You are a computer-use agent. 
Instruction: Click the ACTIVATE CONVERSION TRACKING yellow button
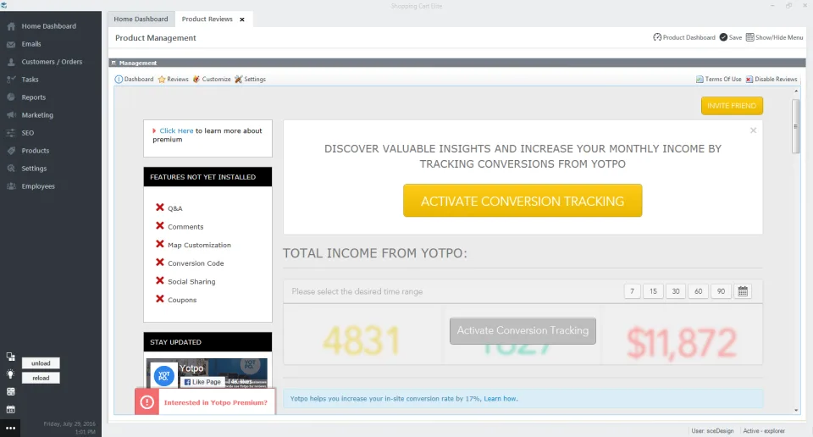pos(523,201)
